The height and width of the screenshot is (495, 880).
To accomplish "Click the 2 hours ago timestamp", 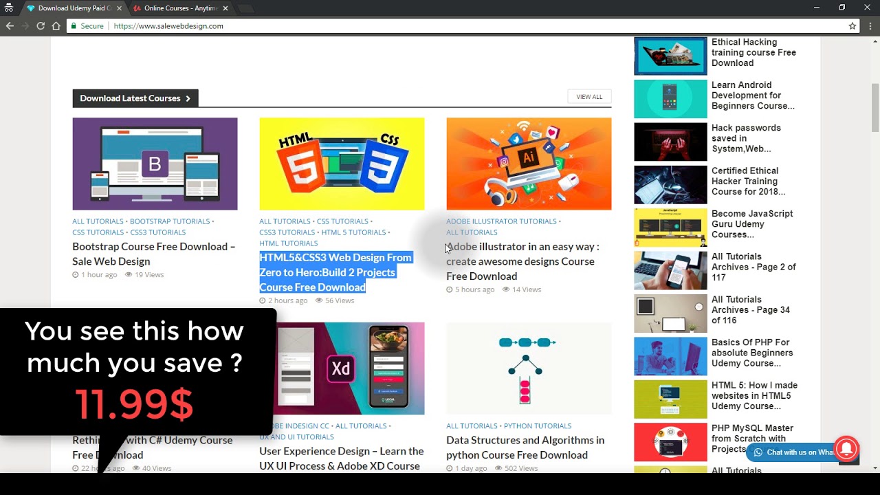I will [x=283, y=301].
